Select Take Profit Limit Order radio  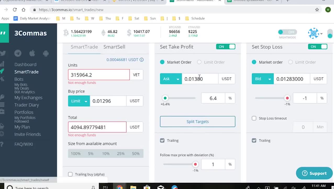click(199, 62)
